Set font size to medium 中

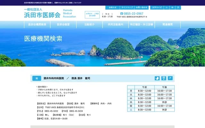coord(172,7)
